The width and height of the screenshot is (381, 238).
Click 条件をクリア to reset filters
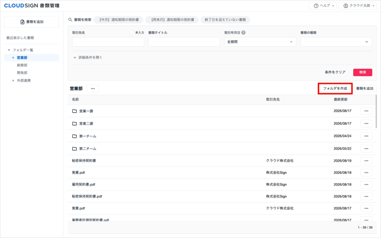pyautogui.click(x=335, y=72)
